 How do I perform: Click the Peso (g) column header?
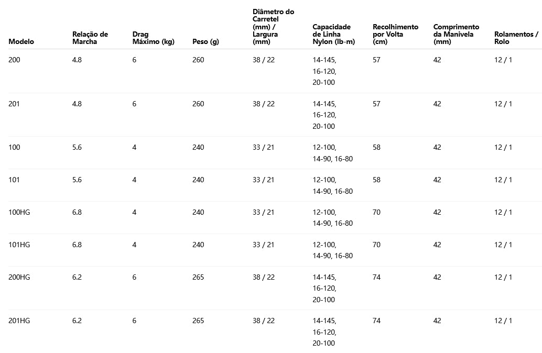coord(206,42)
